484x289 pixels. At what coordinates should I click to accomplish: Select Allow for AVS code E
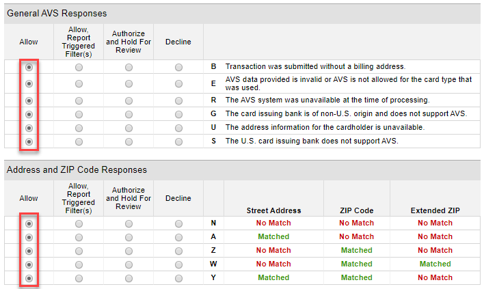click(x=29, y=83)
